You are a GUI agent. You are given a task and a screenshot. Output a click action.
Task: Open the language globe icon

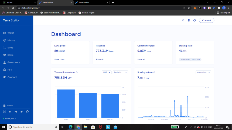click(x=189, y=20)
